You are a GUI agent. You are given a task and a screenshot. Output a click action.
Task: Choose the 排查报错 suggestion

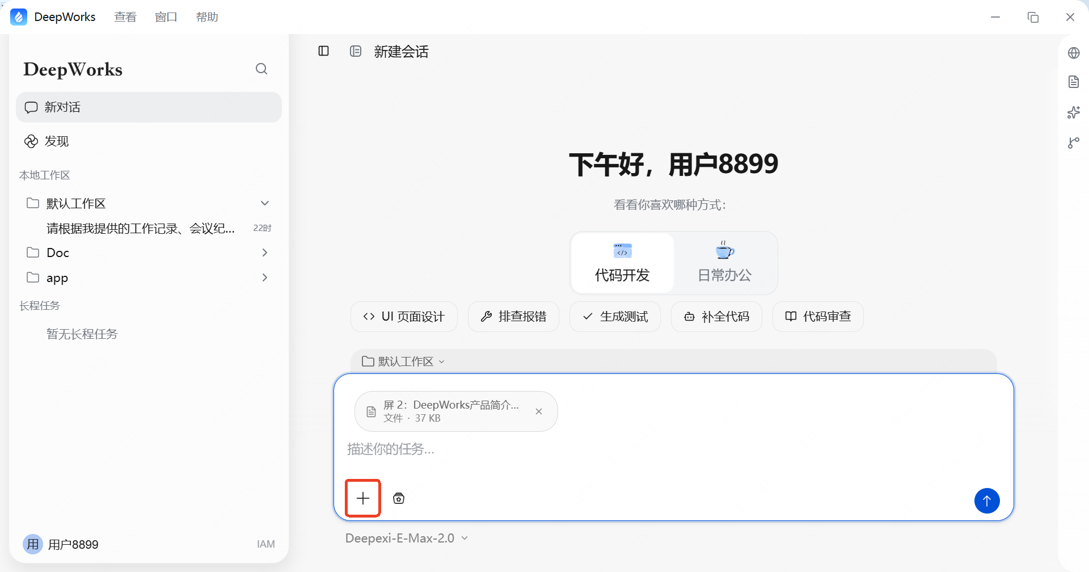pos(513,317)
